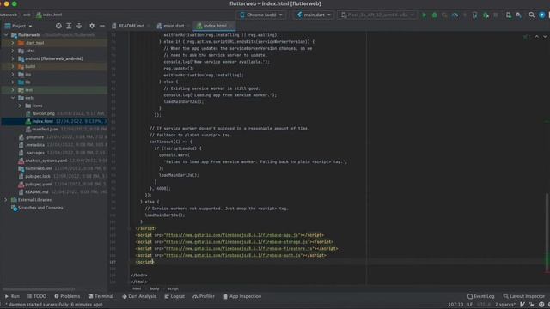Select pubspec.yaml in project tree
Screen dimensions: 550x309
38,185
